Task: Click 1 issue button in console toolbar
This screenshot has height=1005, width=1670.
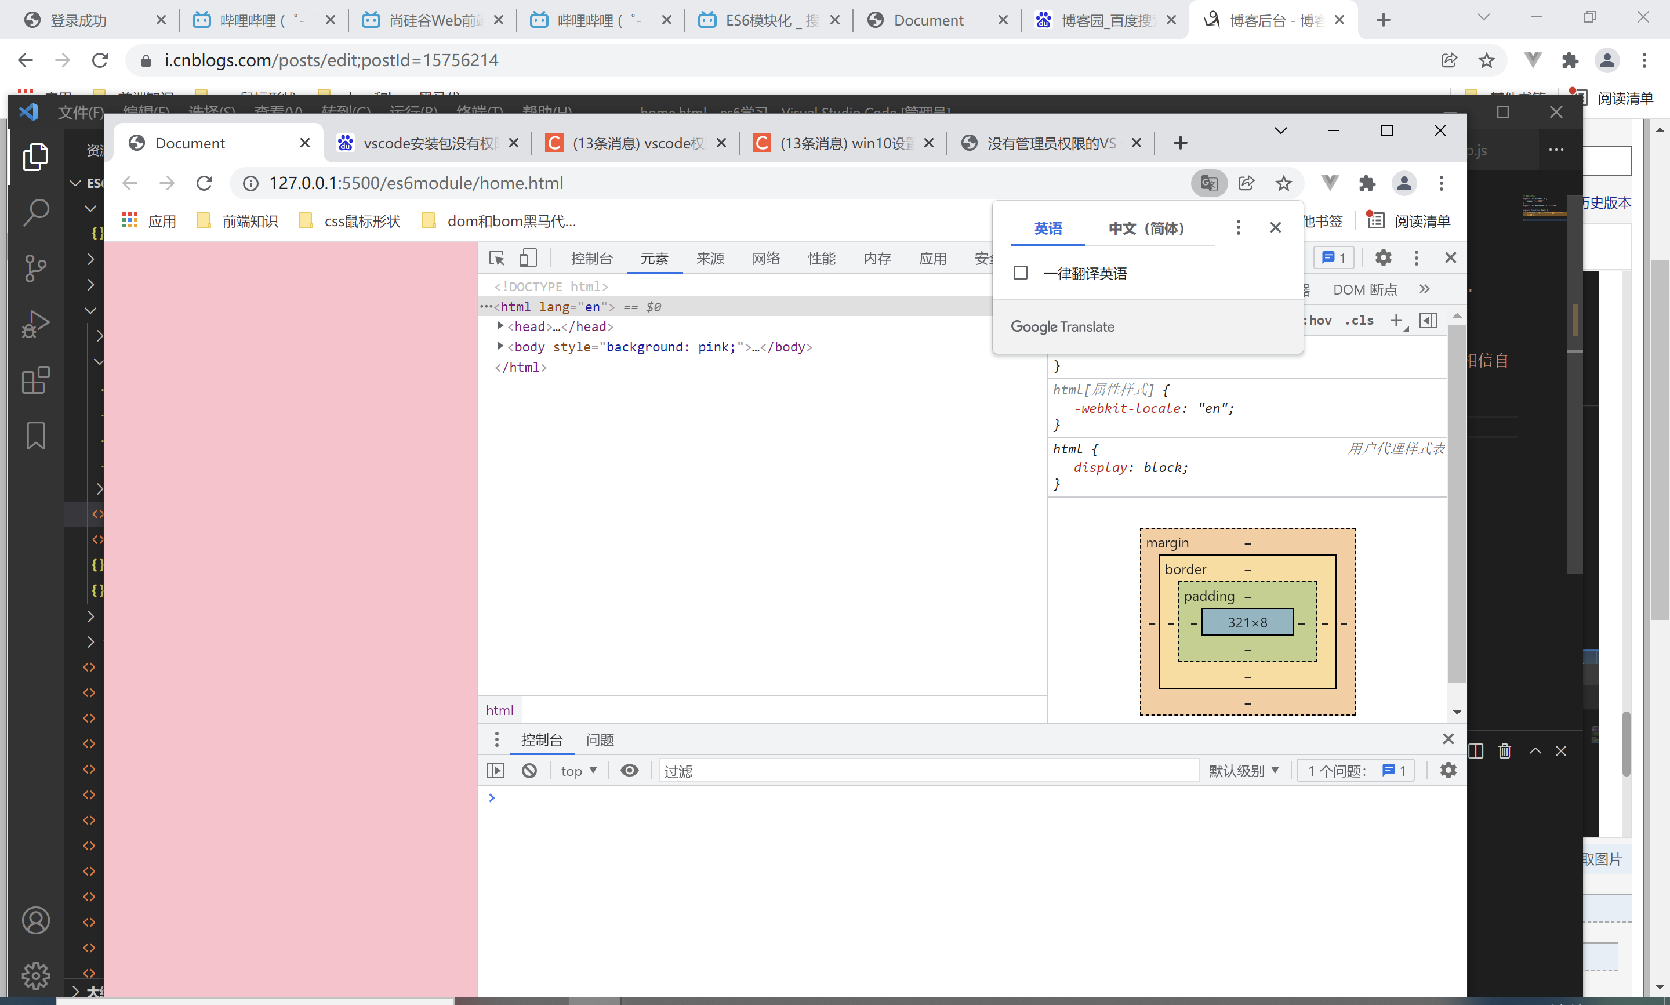Action: pos(1356,771)
